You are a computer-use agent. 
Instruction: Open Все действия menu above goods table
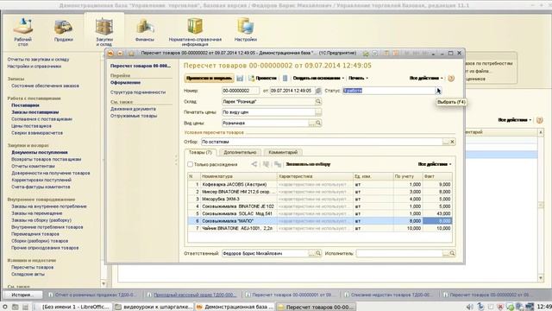click(x=435, y=164)
